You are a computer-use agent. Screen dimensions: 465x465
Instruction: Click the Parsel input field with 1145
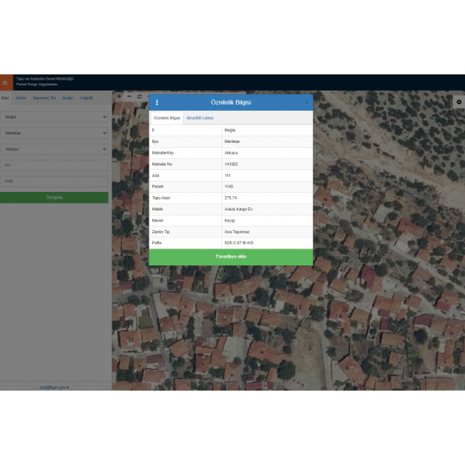(x=54, y=181)
